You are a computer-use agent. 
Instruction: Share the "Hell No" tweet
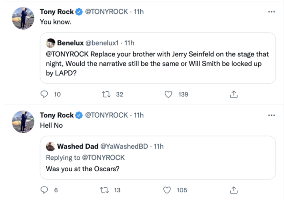click(234, 190)
